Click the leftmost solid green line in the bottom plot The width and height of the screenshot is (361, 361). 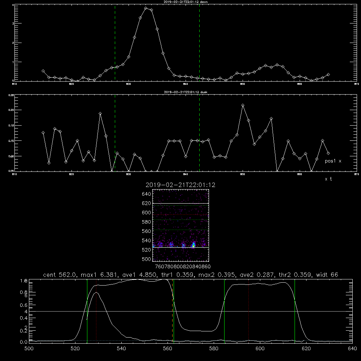87,311
